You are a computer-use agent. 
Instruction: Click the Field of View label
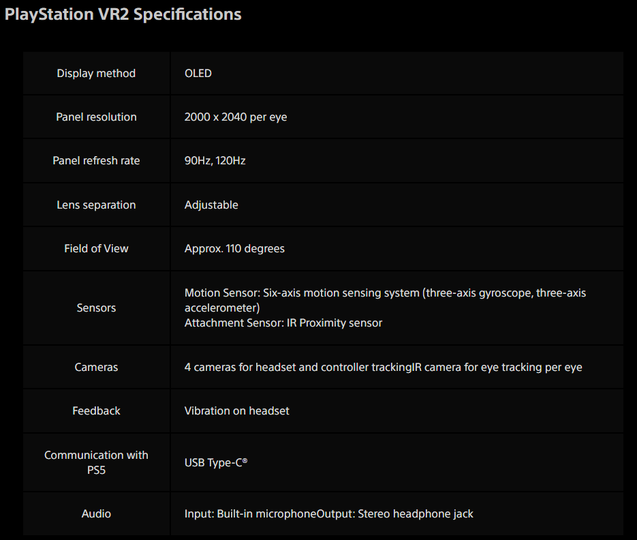96,249
